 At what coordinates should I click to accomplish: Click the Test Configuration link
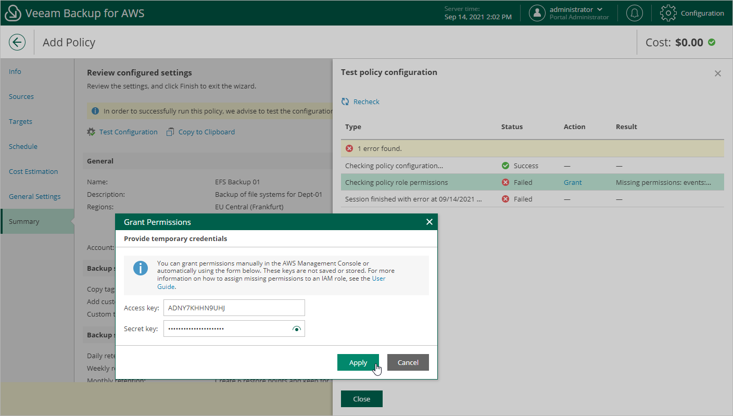point(129,132)
